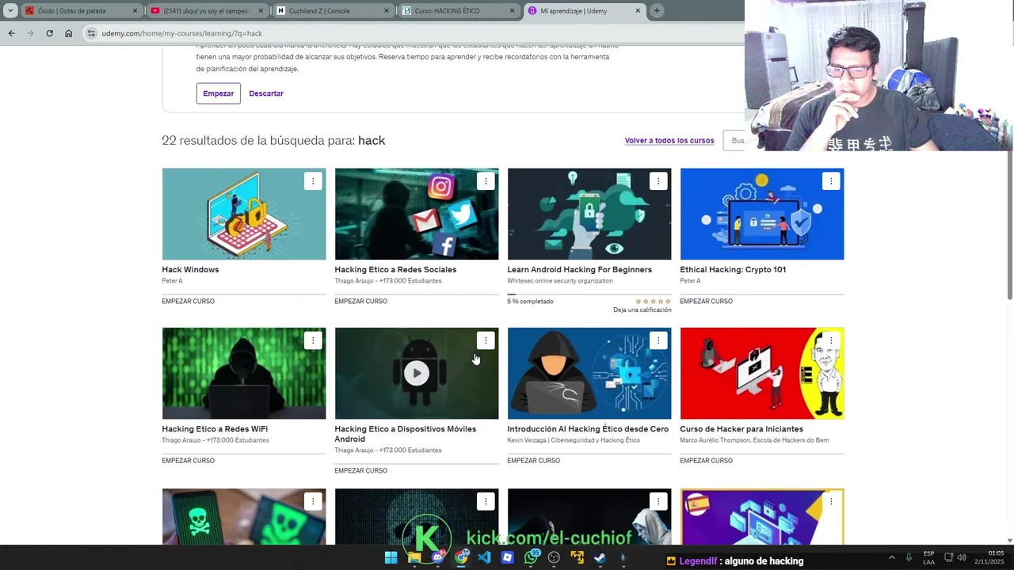Close the Cuchiland Z | Console tab

tap(387, 11)
